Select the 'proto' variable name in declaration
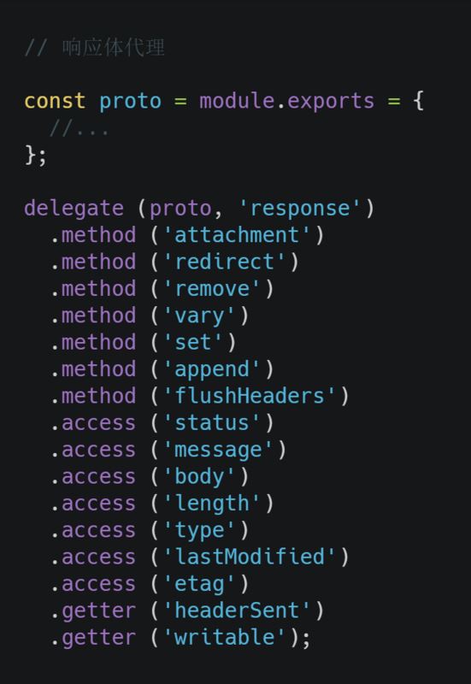 [131, 101]
